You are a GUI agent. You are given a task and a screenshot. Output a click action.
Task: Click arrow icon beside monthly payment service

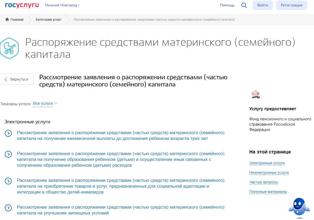(x=8, y=133)
